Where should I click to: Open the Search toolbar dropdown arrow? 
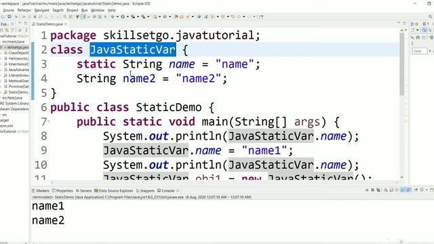[x=193, y=16]
